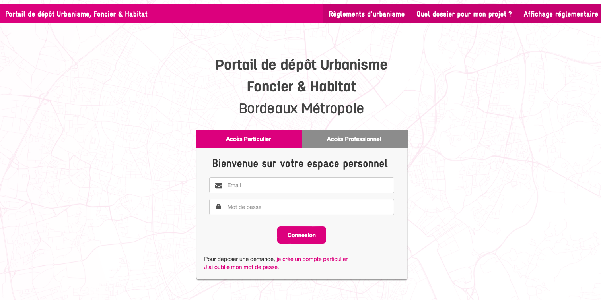Click the large Portail de dépôt Urbanisme heading
601x300 pixels.
(x=301, y=64)
